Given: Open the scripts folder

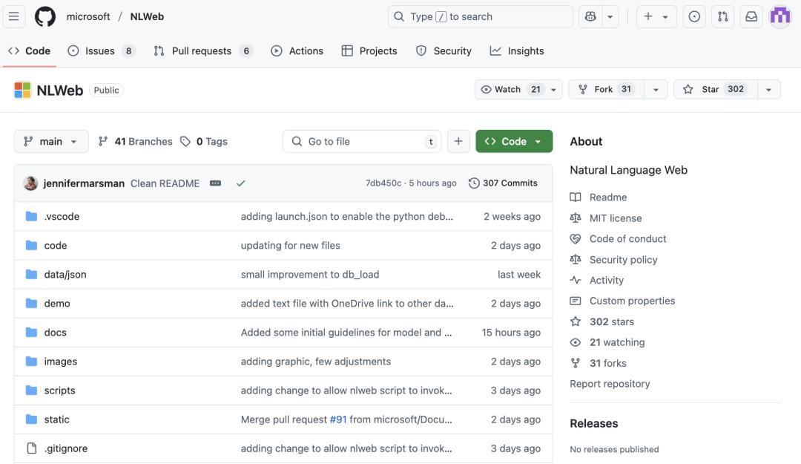Looking at the screenshot, I should [60, 391].
